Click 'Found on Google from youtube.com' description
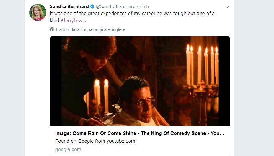The height and width of the screenshot is (156, 274). [x=95, y=141]
